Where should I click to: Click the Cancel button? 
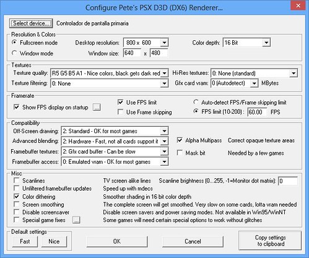click(193, 241)
